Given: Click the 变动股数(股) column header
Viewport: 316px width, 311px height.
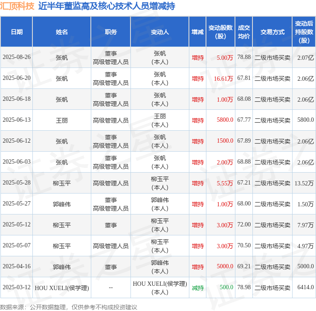Looking at the screenshot, I should (220, 32).
